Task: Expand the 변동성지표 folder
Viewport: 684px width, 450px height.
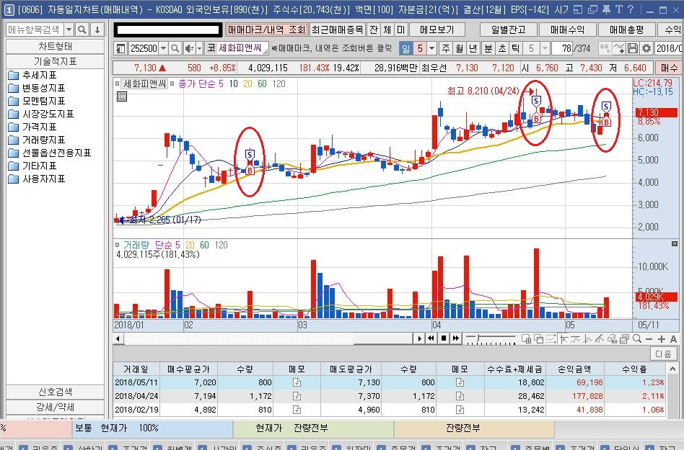Action: 37,89
